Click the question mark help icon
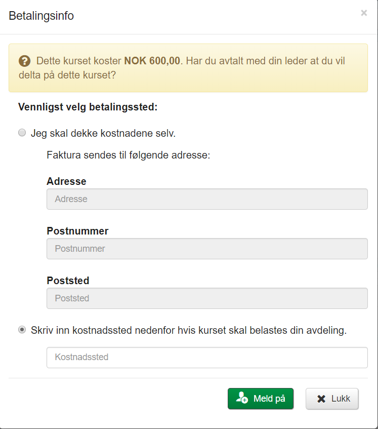The image size is (378, 429). pos(25,61)
